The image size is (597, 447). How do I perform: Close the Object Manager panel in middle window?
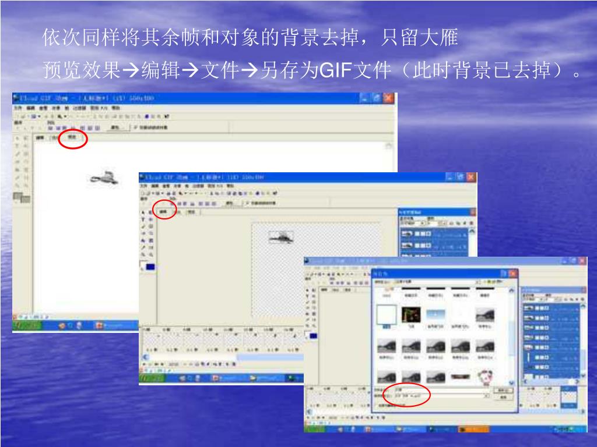click(x=473, y=212)
